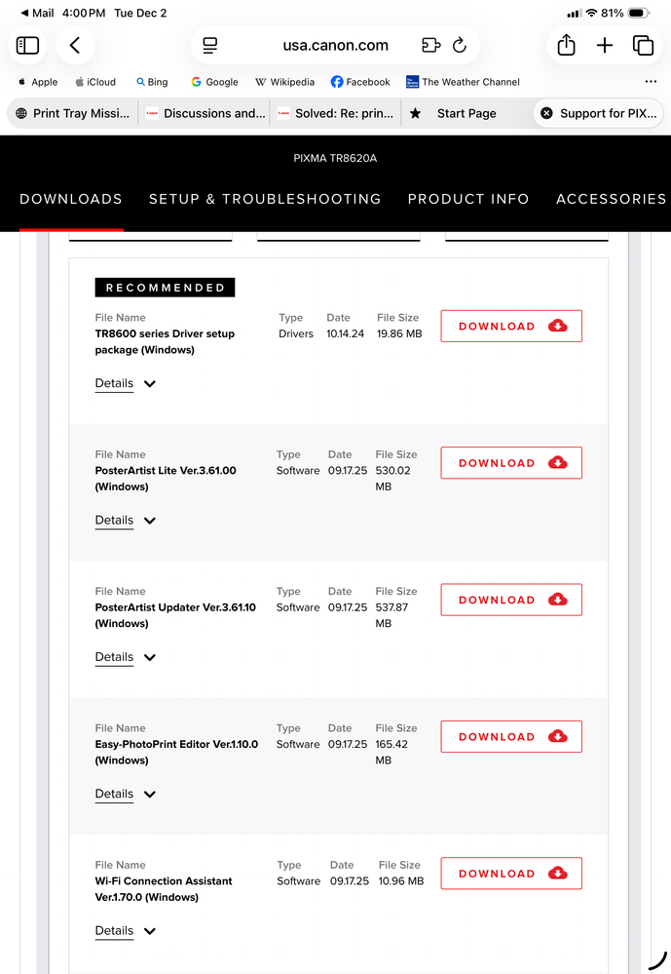Image resolution: width=671 pixels, height=974 pixels.
Task: Expand Details for Wi-Fi Connection Assistant
Action: pyautogui.click(x=126, y=931)
